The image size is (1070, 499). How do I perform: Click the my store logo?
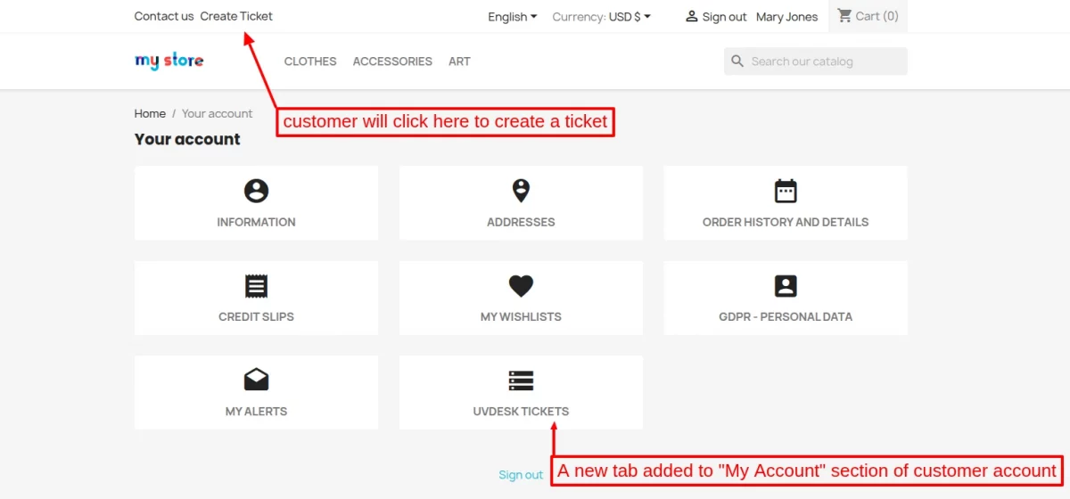pos(169,61)
